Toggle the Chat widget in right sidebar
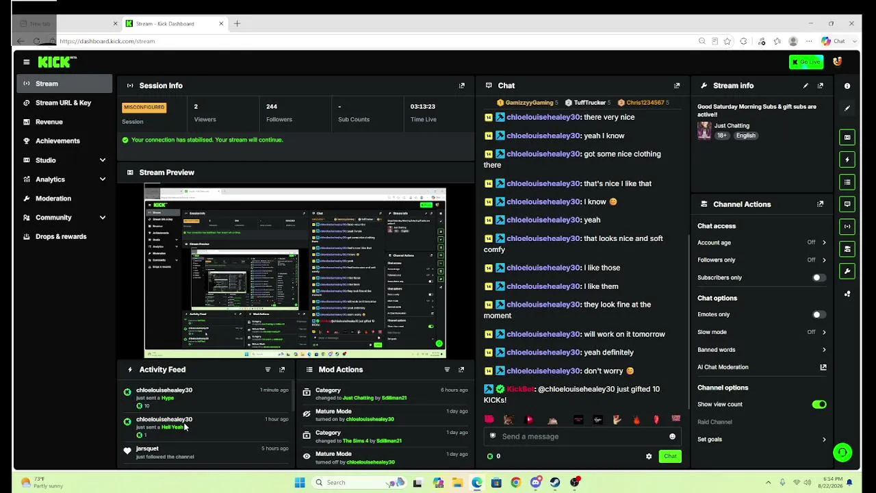Screen dimensions: 876x493 pos(847,204)
